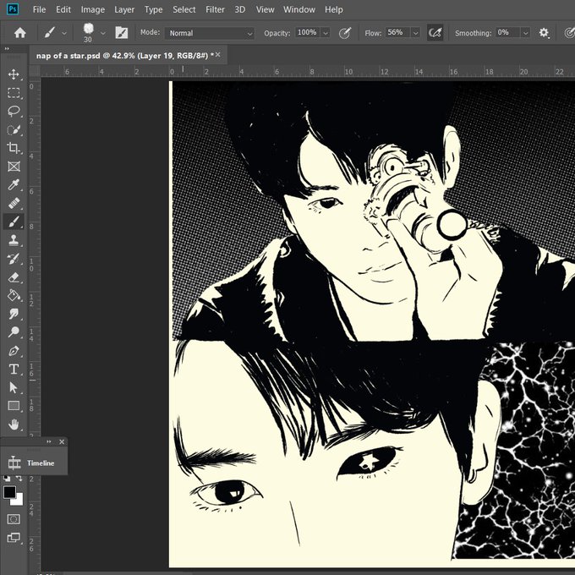Select the Dodge tool
Viewport: 575px width, 575px height.
[x=14, y=331]
